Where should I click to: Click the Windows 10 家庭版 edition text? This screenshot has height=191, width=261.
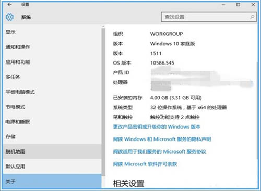click(x=172, y=44)
